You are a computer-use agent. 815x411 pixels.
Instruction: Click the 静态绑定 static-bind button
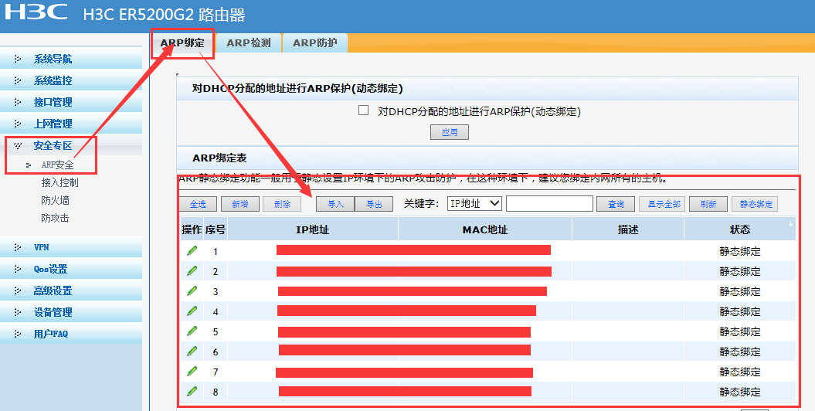click(756, 204)
